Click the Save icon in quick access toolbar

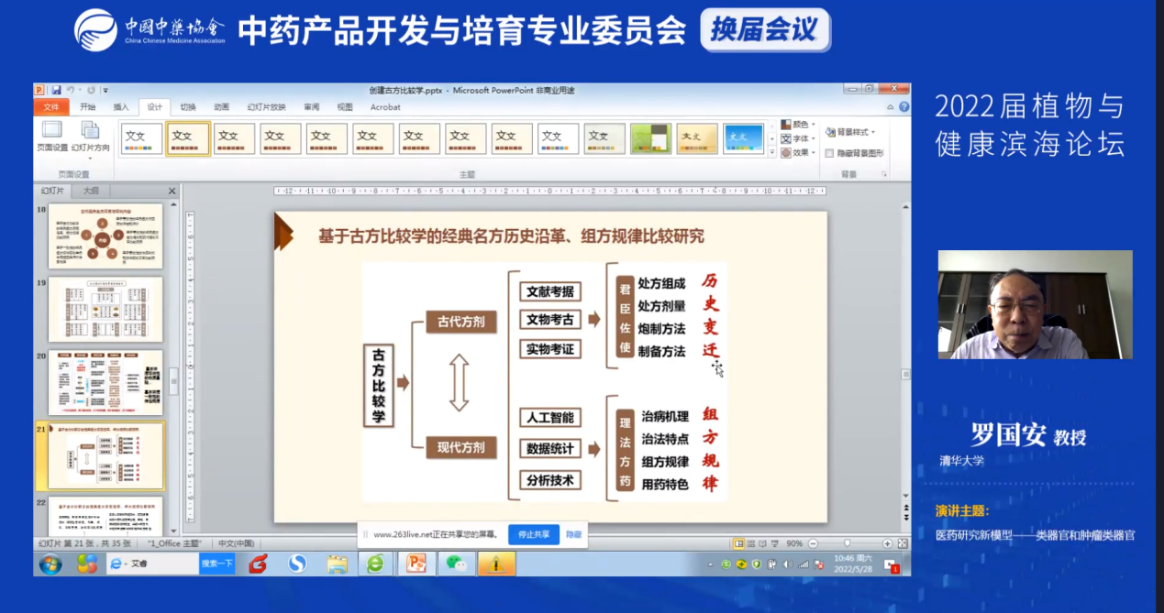[57, 90]
